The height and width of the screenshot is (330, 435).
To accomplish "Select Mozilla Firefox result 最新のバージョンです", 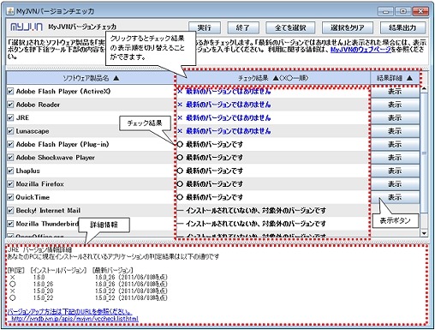I will [x=214, y=184].
